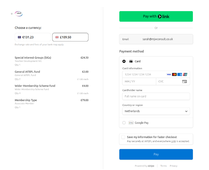The image size is (209, 170).
Task: Click the CVC card hint icon
Action: click(x=184, y=81)
